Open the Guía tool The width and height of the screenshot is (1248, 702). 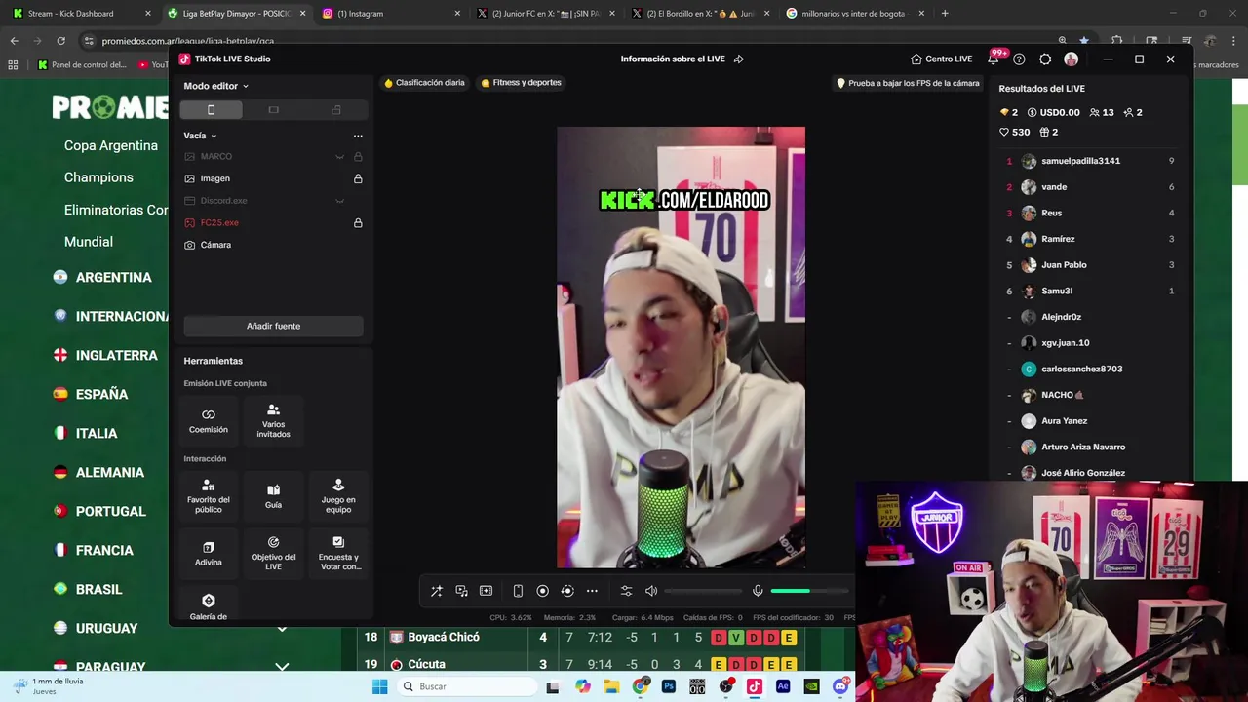pyautogui.click(x=273, y=496)
